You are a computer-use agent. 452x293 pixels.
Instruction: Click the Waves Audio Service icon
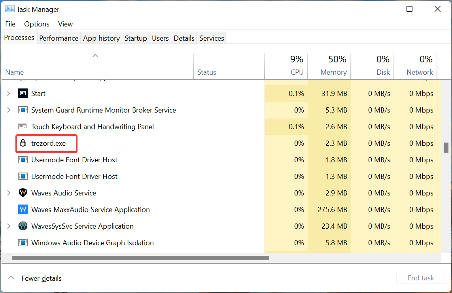(x=23, y=193)
